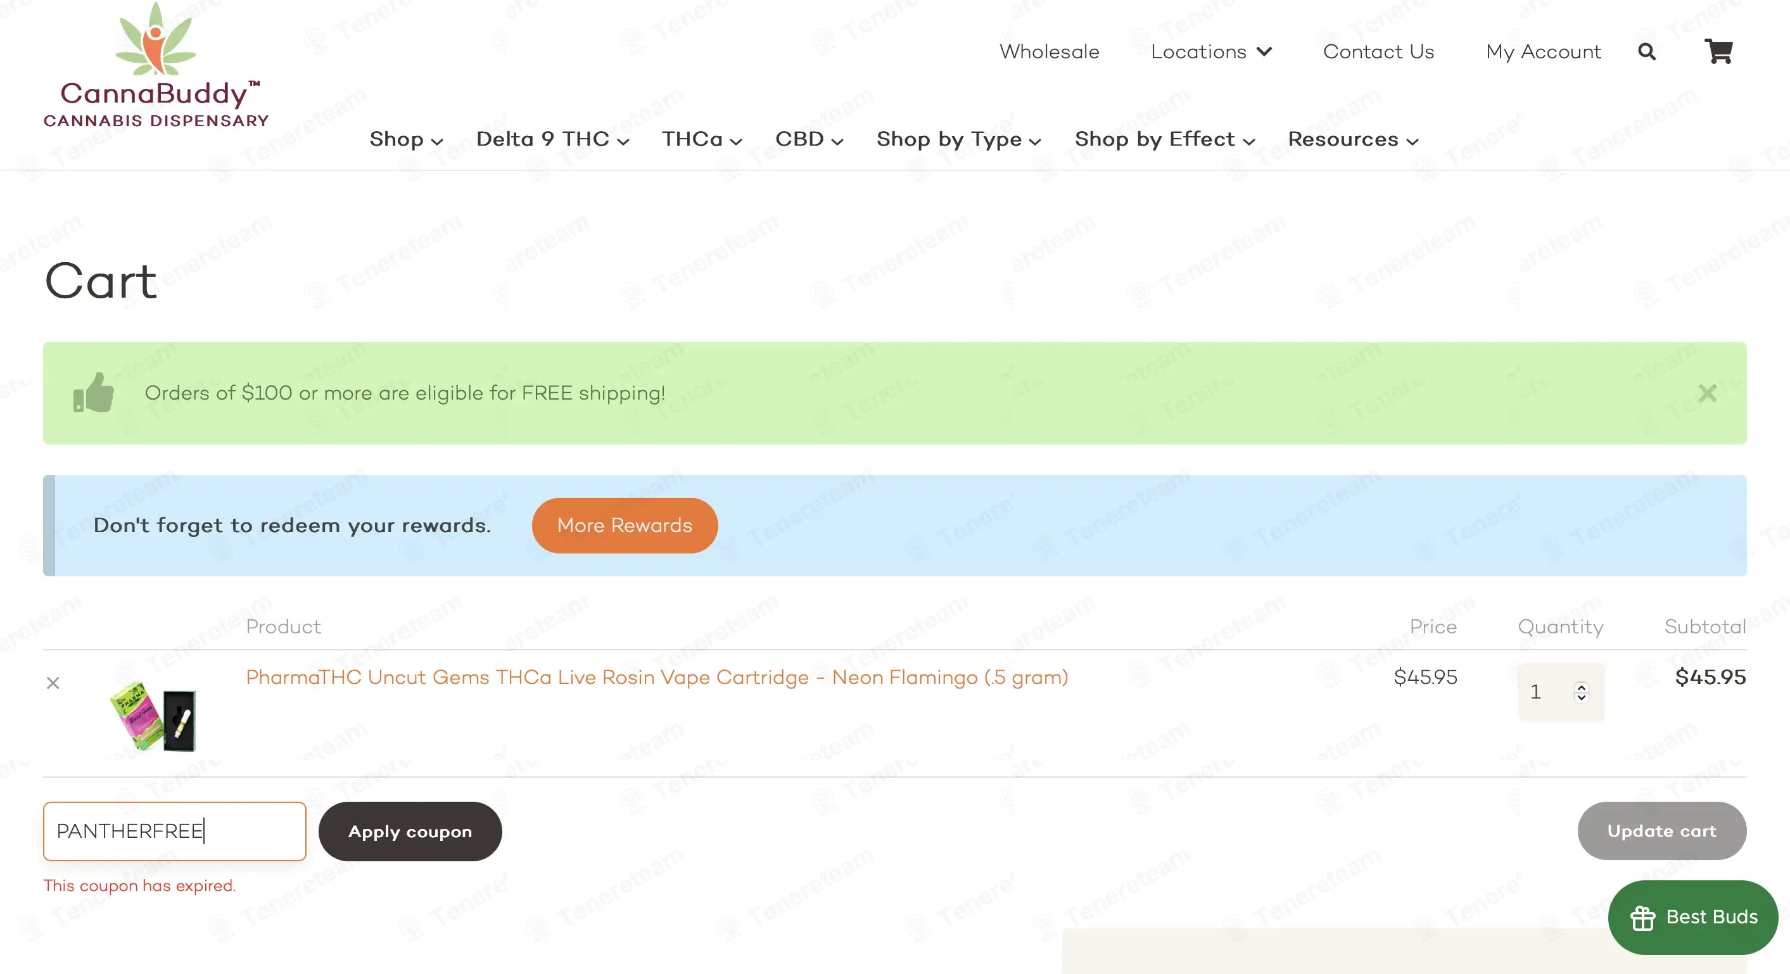Screen dimensions: 1790x974
Task: Click the Cart page heading
Action: coord(101,281)
